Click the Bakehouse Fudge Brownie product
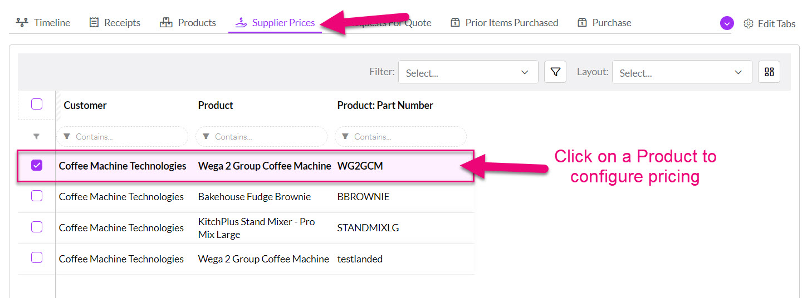Screen dimensions: 812x298 pos(255,197)
